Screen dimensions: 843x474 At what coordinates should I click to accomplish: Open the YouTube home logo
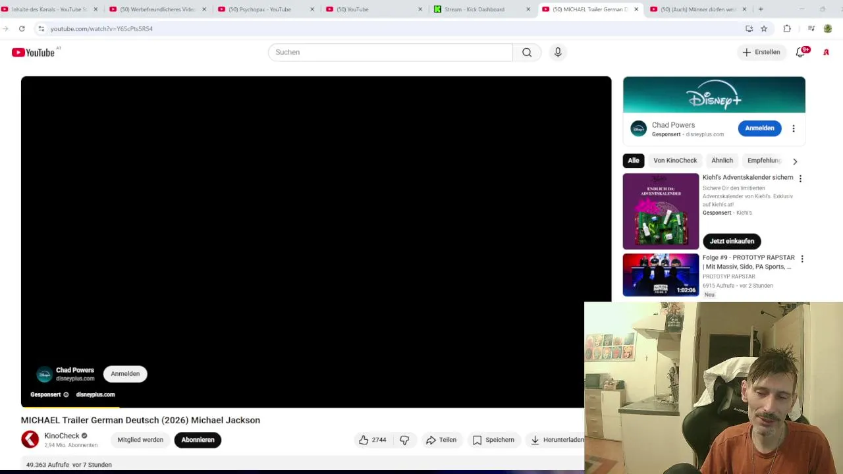coord(33,52)
